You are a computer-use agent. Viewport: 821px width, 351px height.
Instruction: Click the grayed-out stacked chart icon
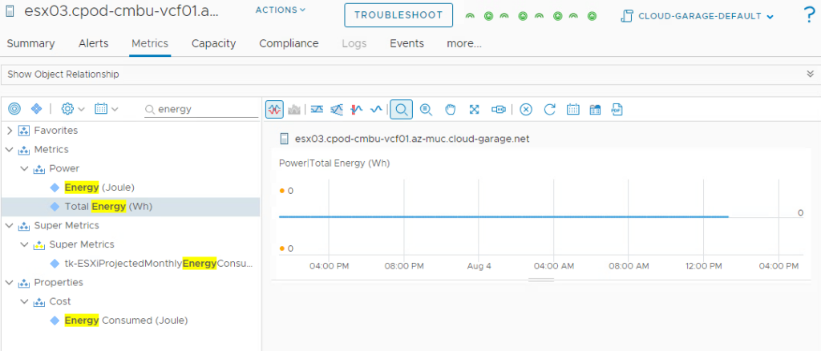pos(294,109)
